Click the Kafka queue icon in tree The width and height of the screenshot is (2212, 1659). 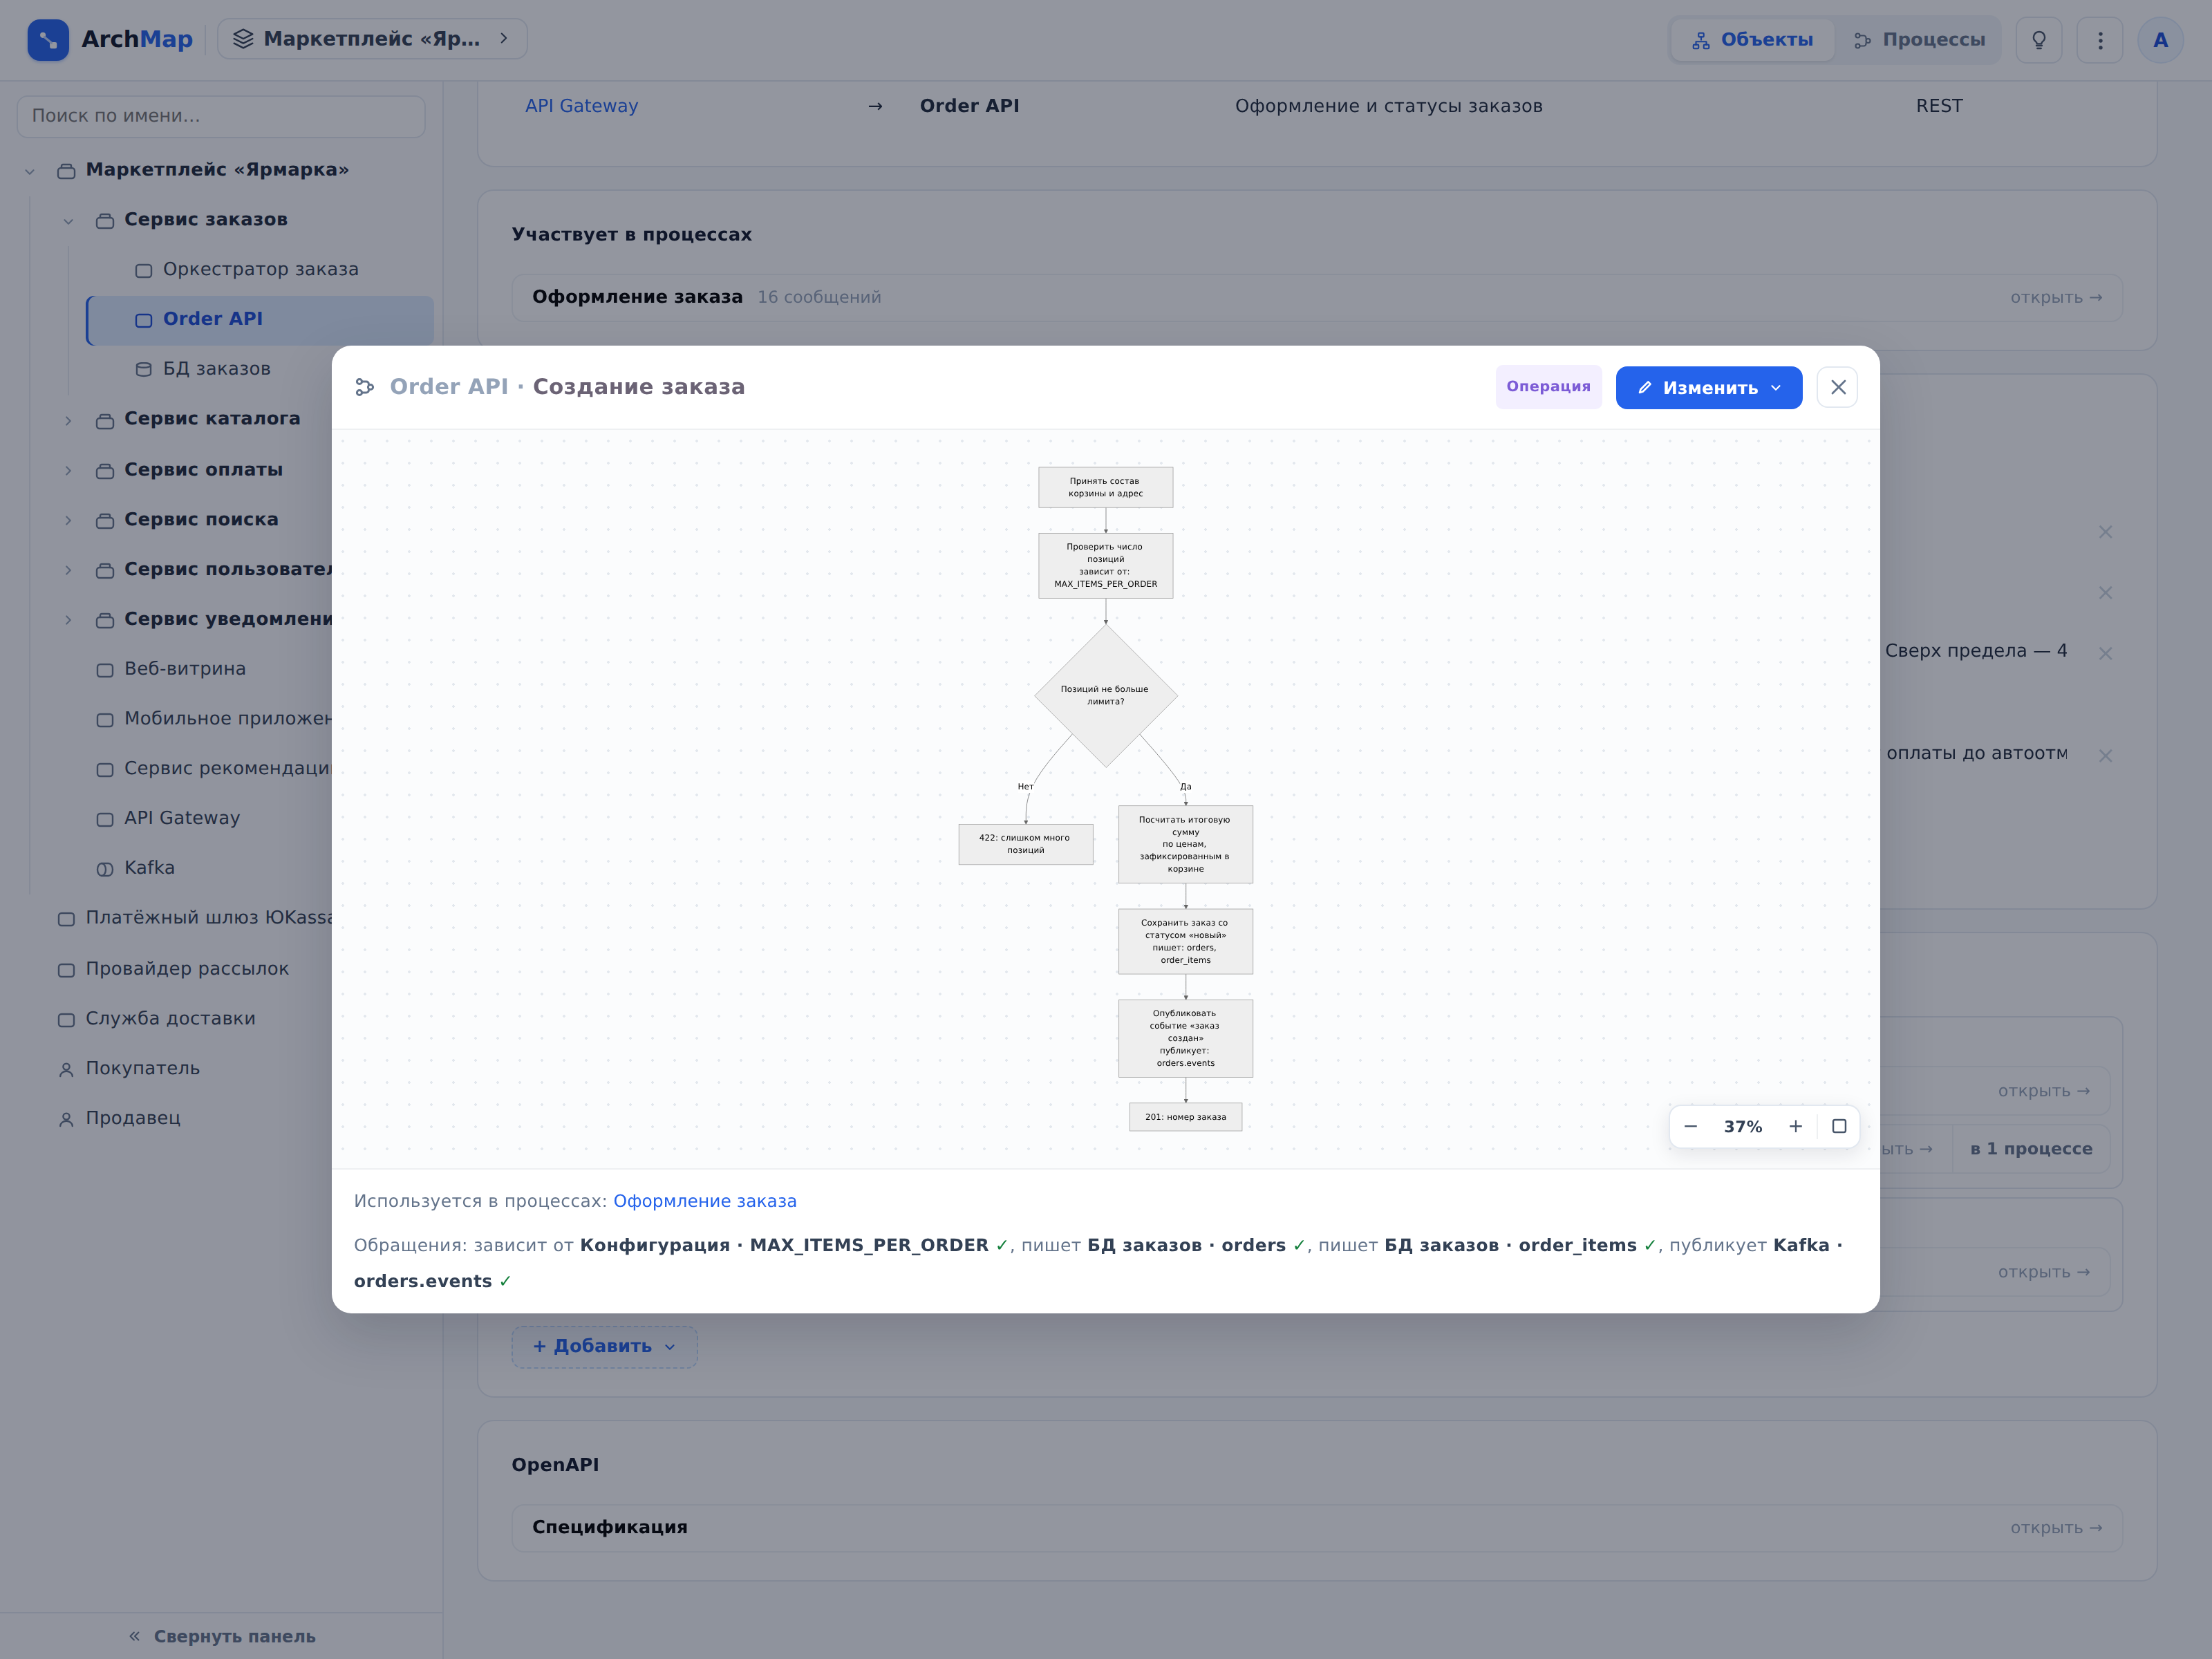click(105, 869)
